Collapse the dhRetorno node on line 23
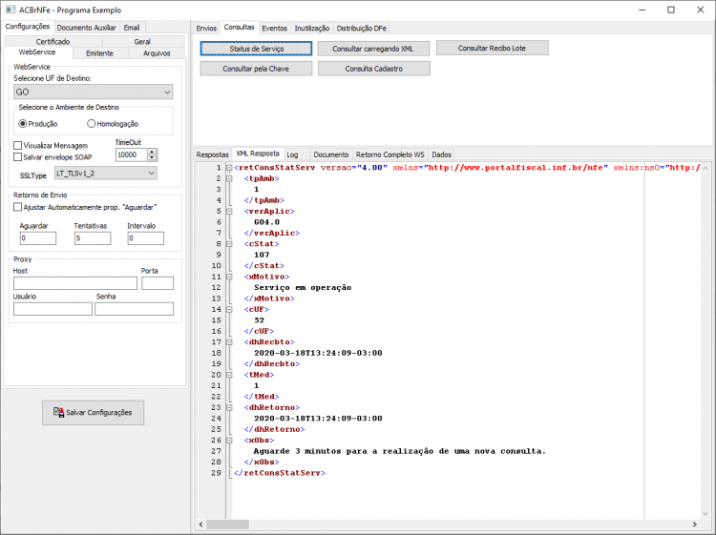This screenshot has height=535, width=716. pos(229,408)
